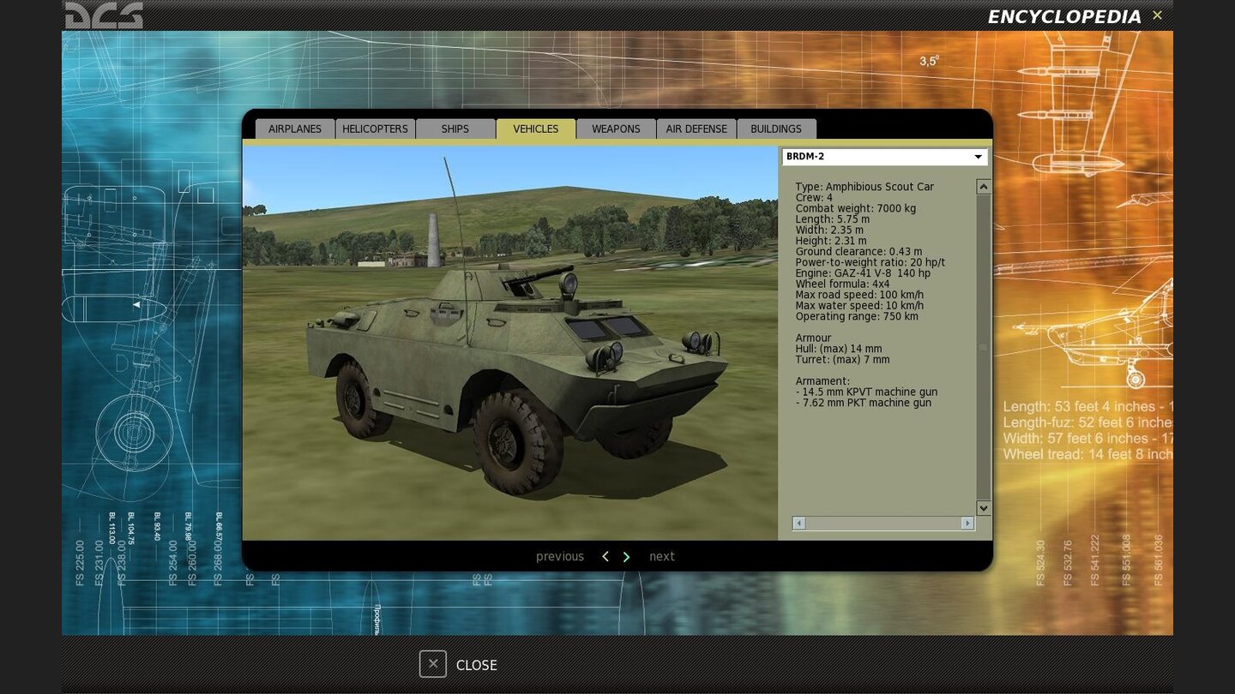Click the 'Crew: 4' line

(814, 197)
